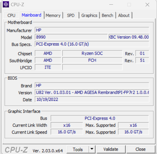Show the About tab
157x154 pixels.
(x=124, y=15)
